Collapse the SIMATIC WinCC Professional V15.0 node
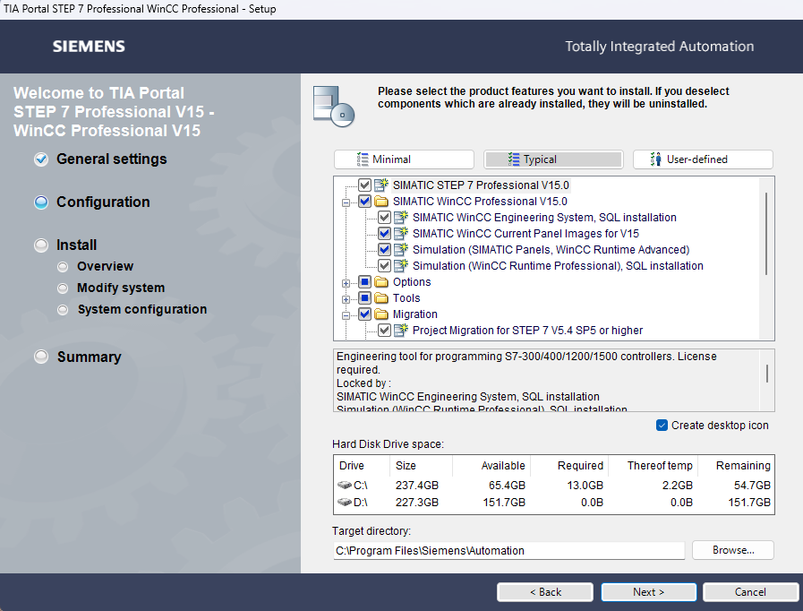Image resolution: width=803 pixels, height=611 pixels. click(346, 202)
